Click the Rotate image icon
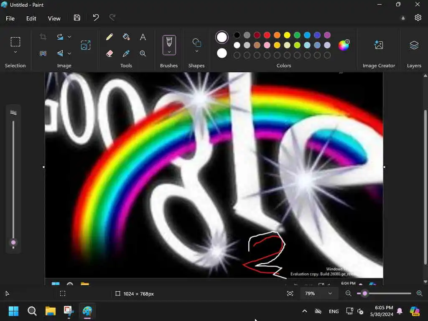The image size is (428, 321). (60, 37)
